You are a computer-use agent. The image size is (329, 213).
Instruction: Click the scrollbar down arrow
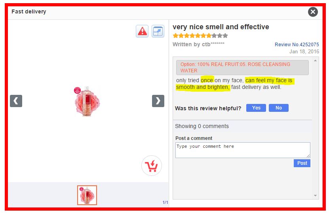coord(315,196)
